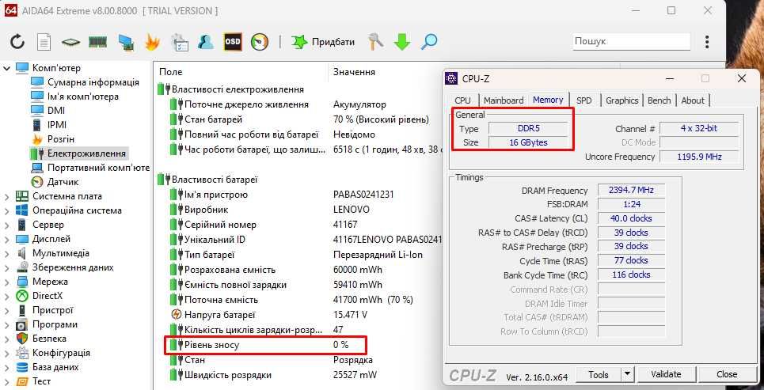Open the Report page icon in toolbar
The image size is (764, 390).
click(44, 43)
